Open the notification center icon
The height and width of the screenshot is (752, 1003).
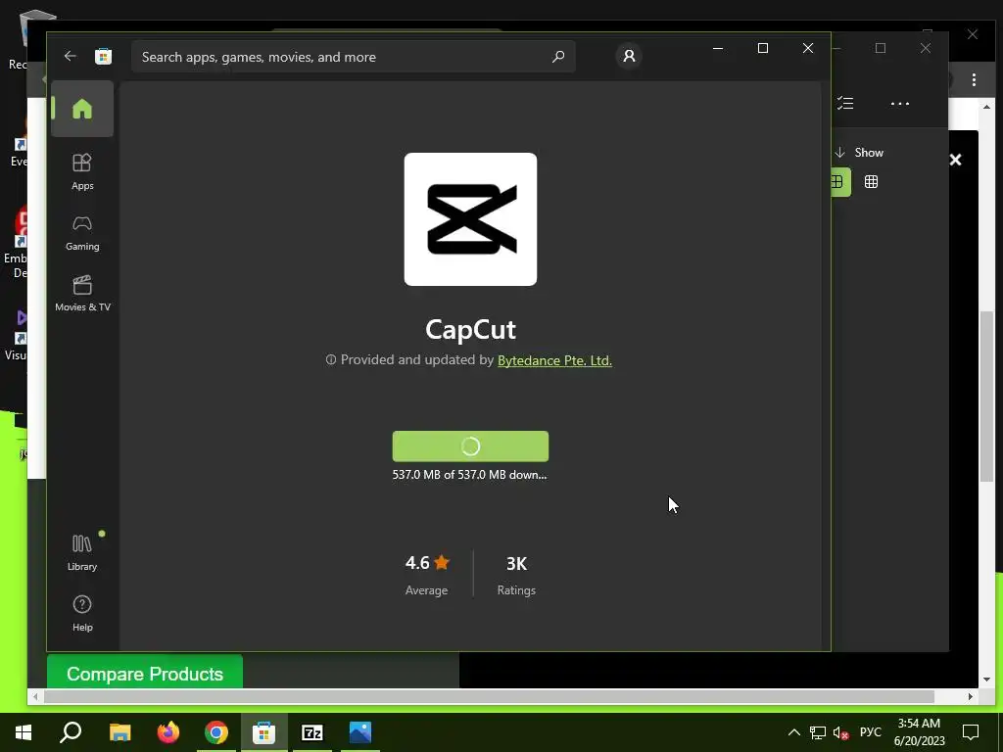coord(971,732)
